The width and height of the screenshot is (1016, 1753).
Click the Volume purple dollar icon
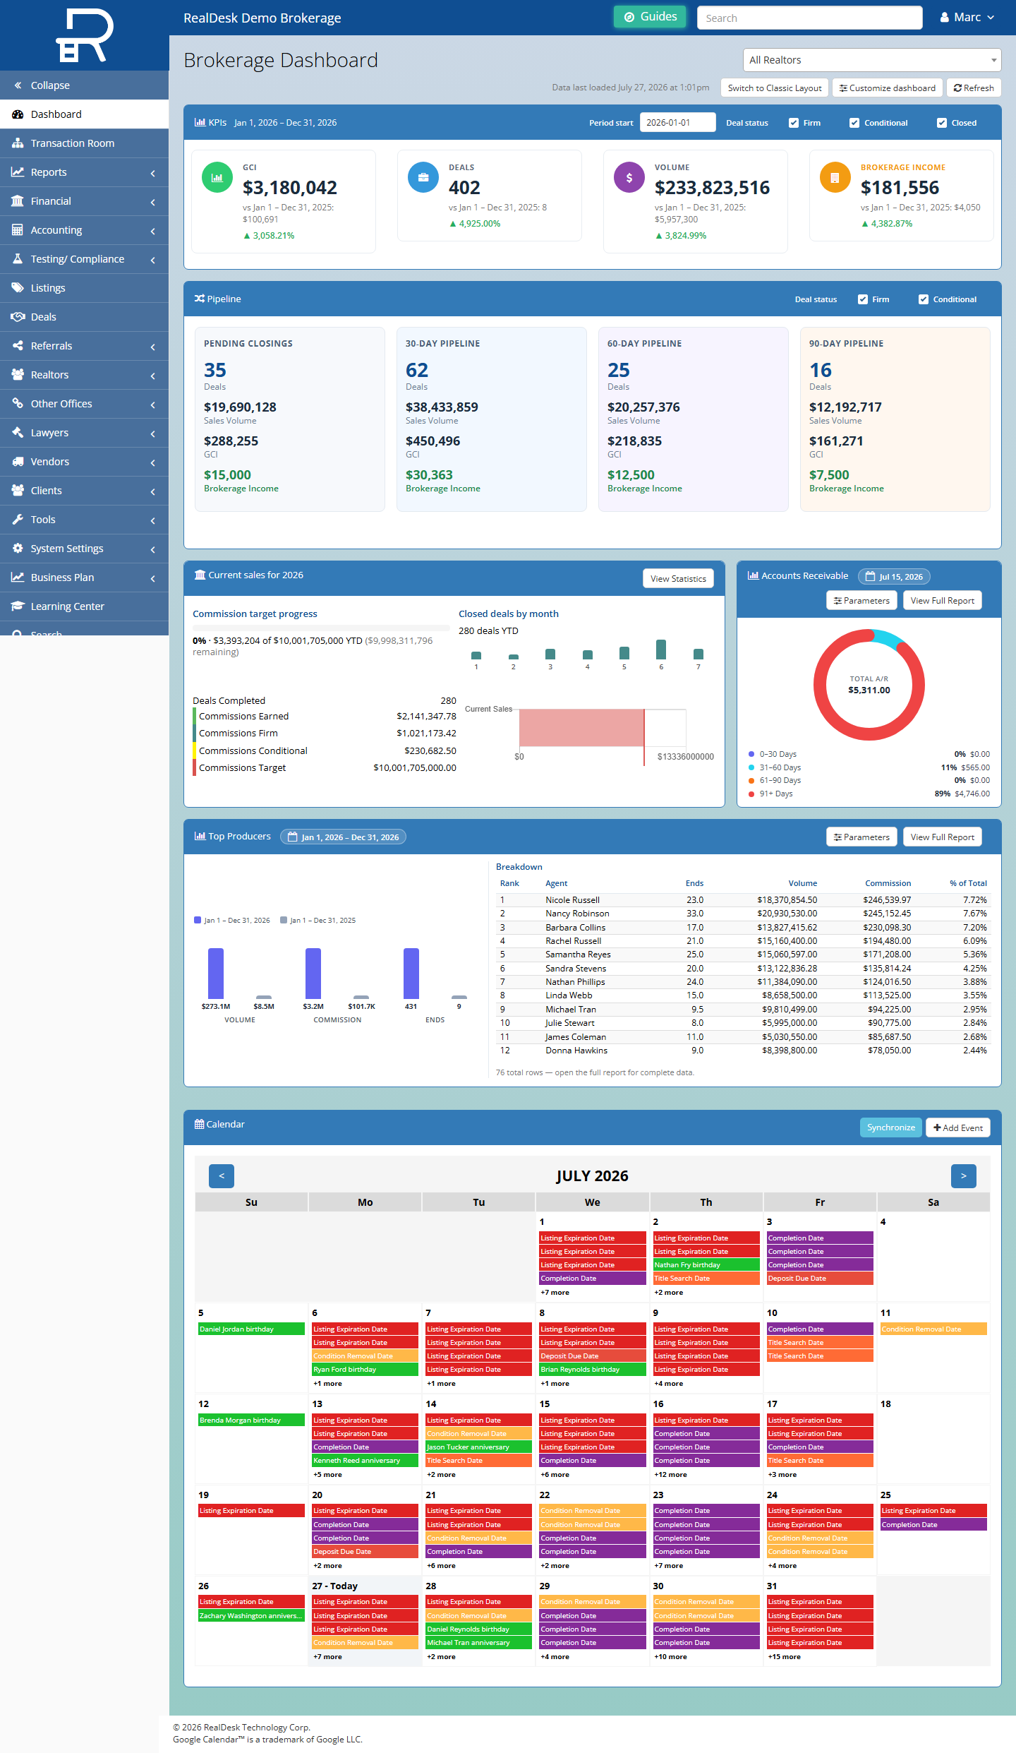coord(629,178)
